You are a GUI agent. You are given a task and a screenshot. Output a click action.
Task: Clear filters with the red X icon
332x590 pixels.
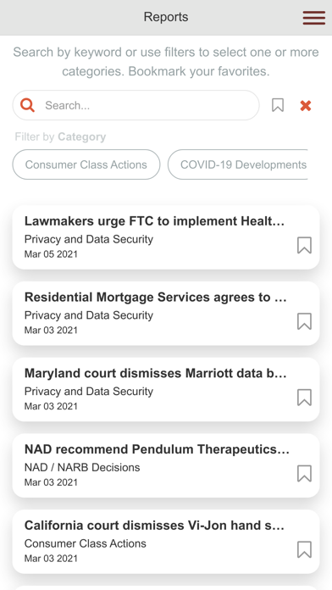pos(306,106)
